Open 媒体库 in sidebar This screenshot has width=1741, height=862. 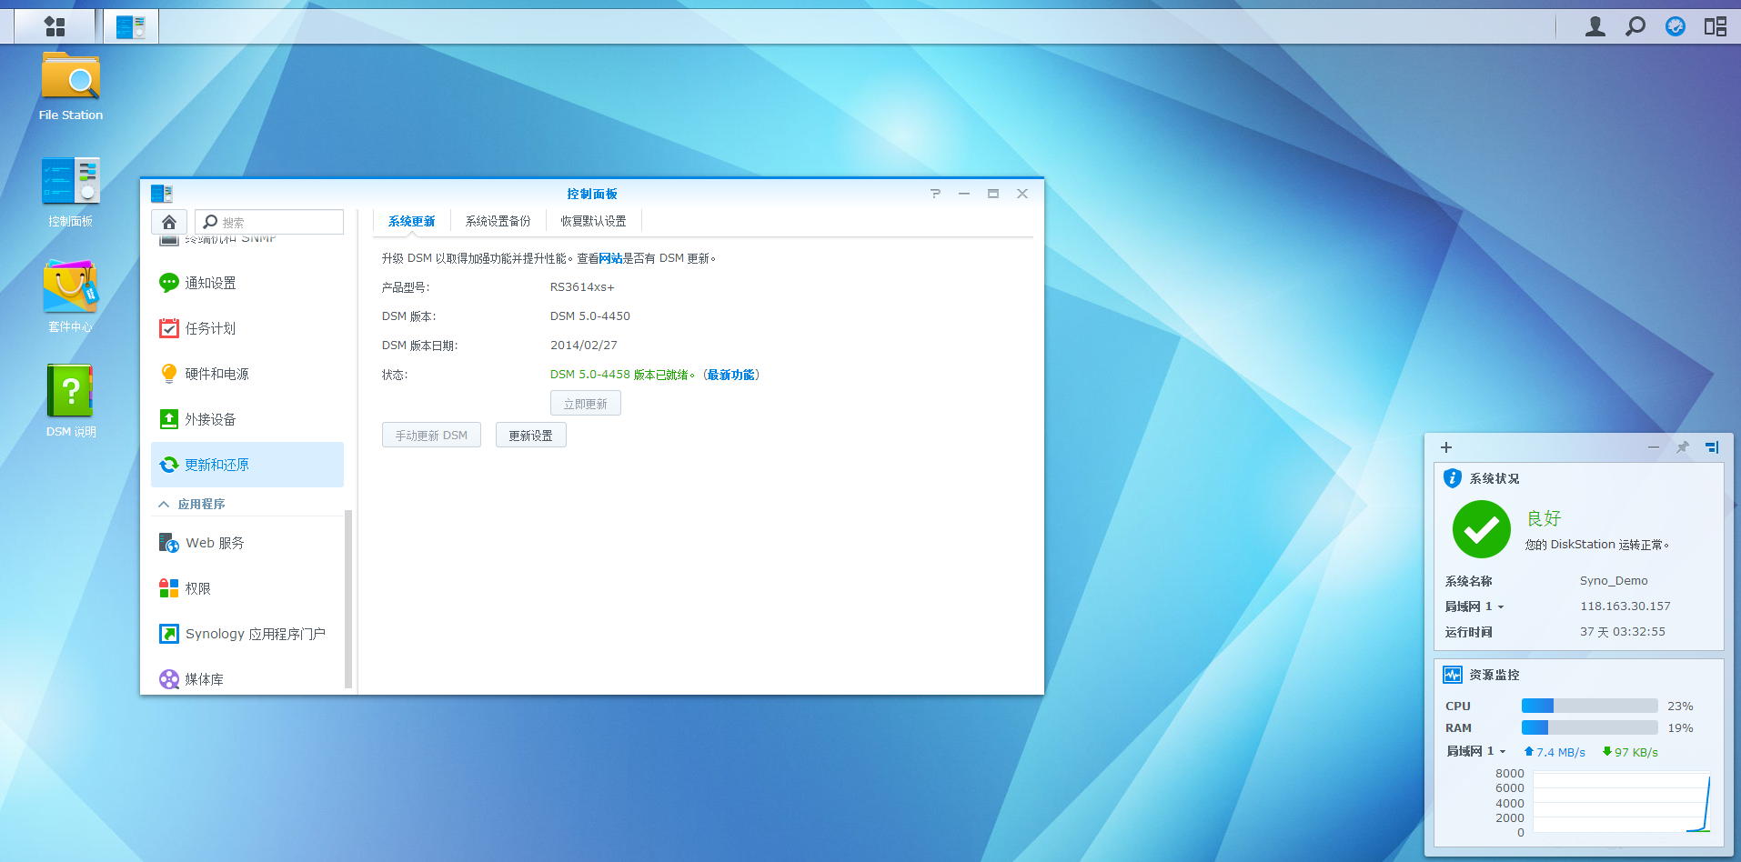pos(247,677)
